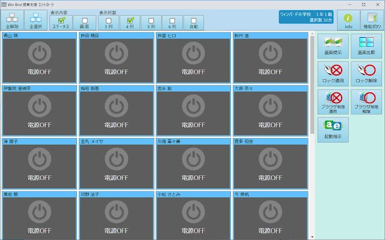This screenshot has height=240, width=385.
Task: Enable the 自動 auto column option
Action: click(x=194, y=23)
